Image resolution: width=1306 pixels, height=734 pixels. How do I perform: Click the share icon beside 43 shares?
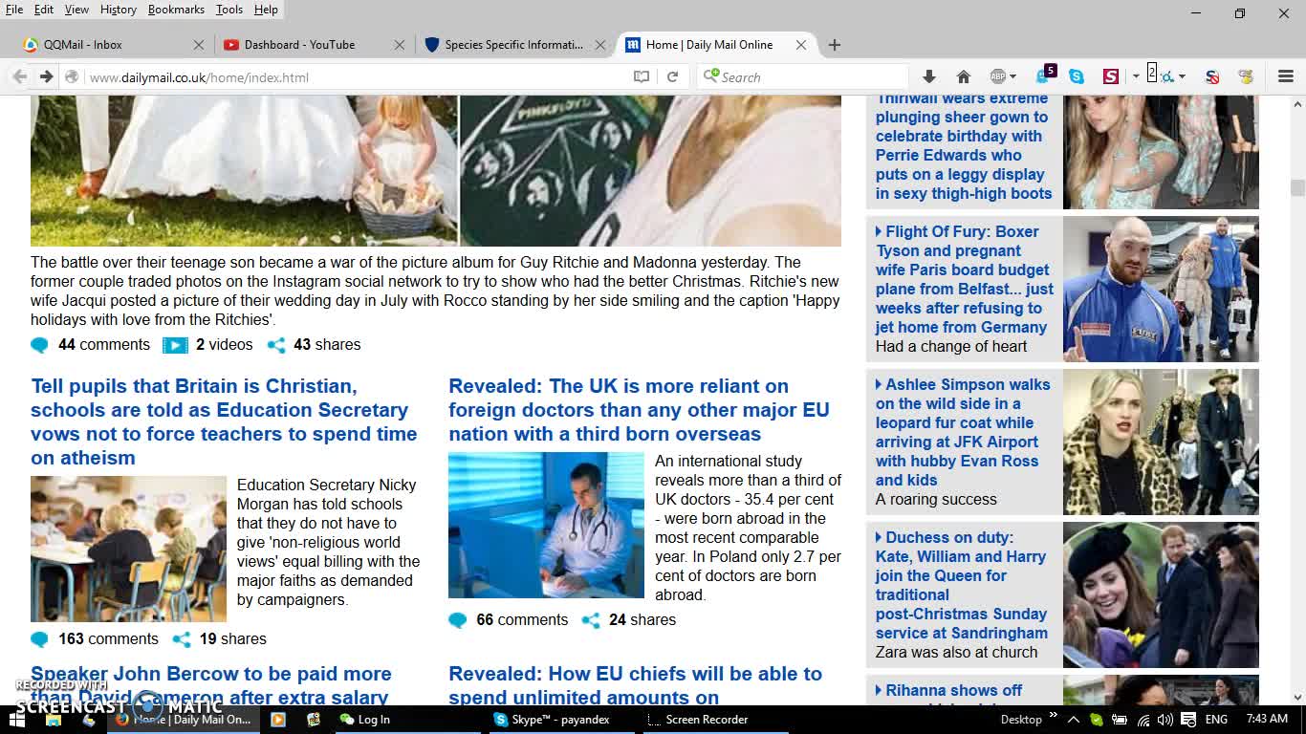(x=276, y=345)
